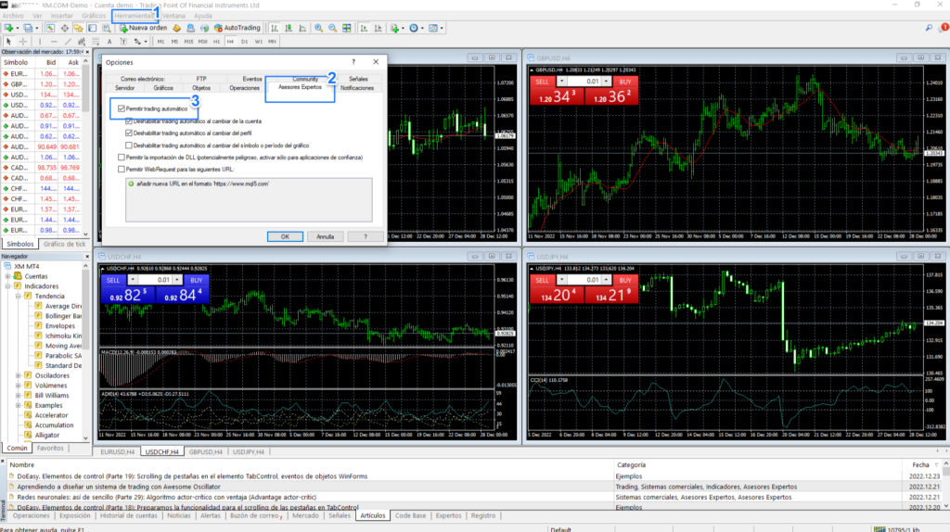Confirm options with OK button
The height and width of the screenshot is (532, 950).
click(x=285, y=236)
